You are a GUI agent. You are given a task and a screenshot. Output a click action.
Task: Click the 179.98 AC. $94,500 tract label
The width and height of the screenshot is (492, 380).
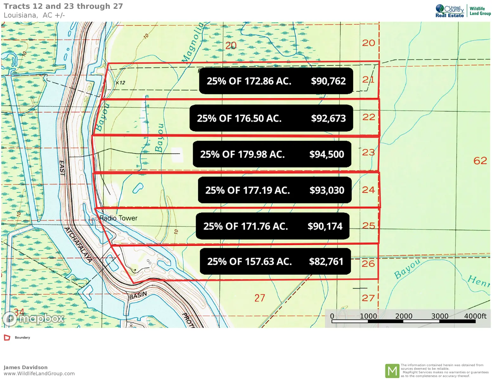click(272, 154)
